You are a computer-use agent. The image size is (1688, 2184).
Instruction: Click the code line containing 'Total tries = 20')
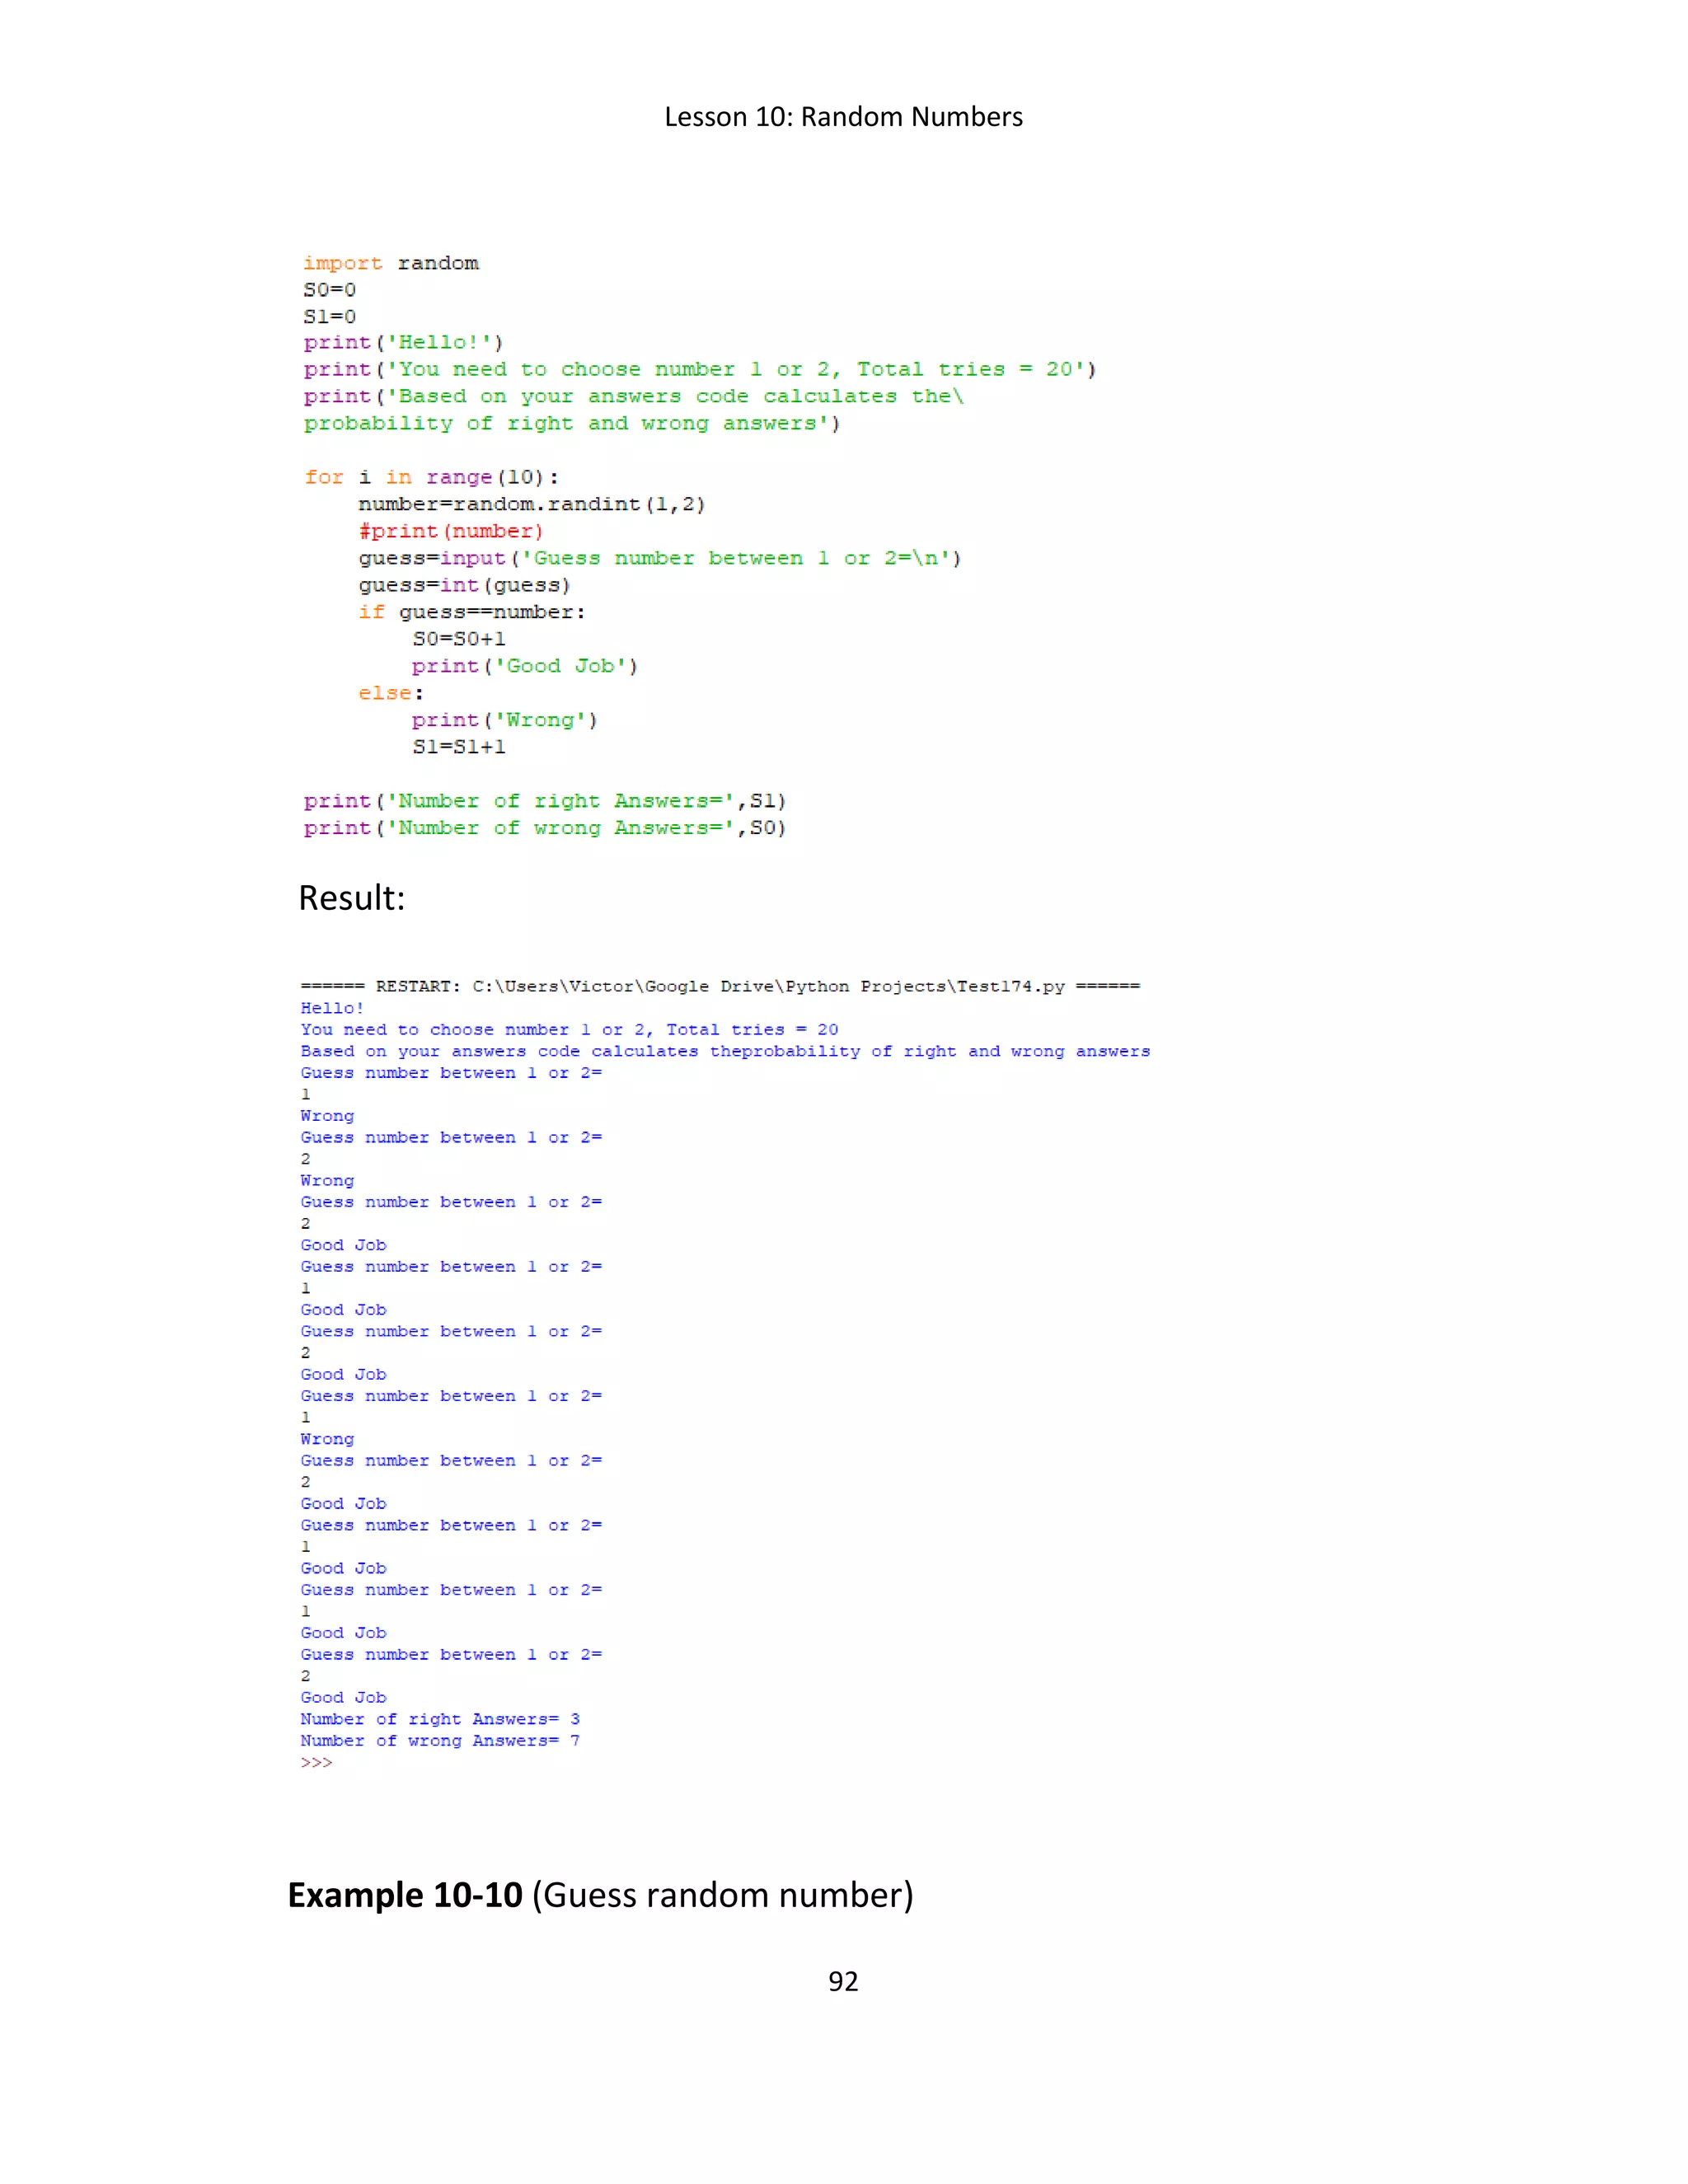point(700,370)
